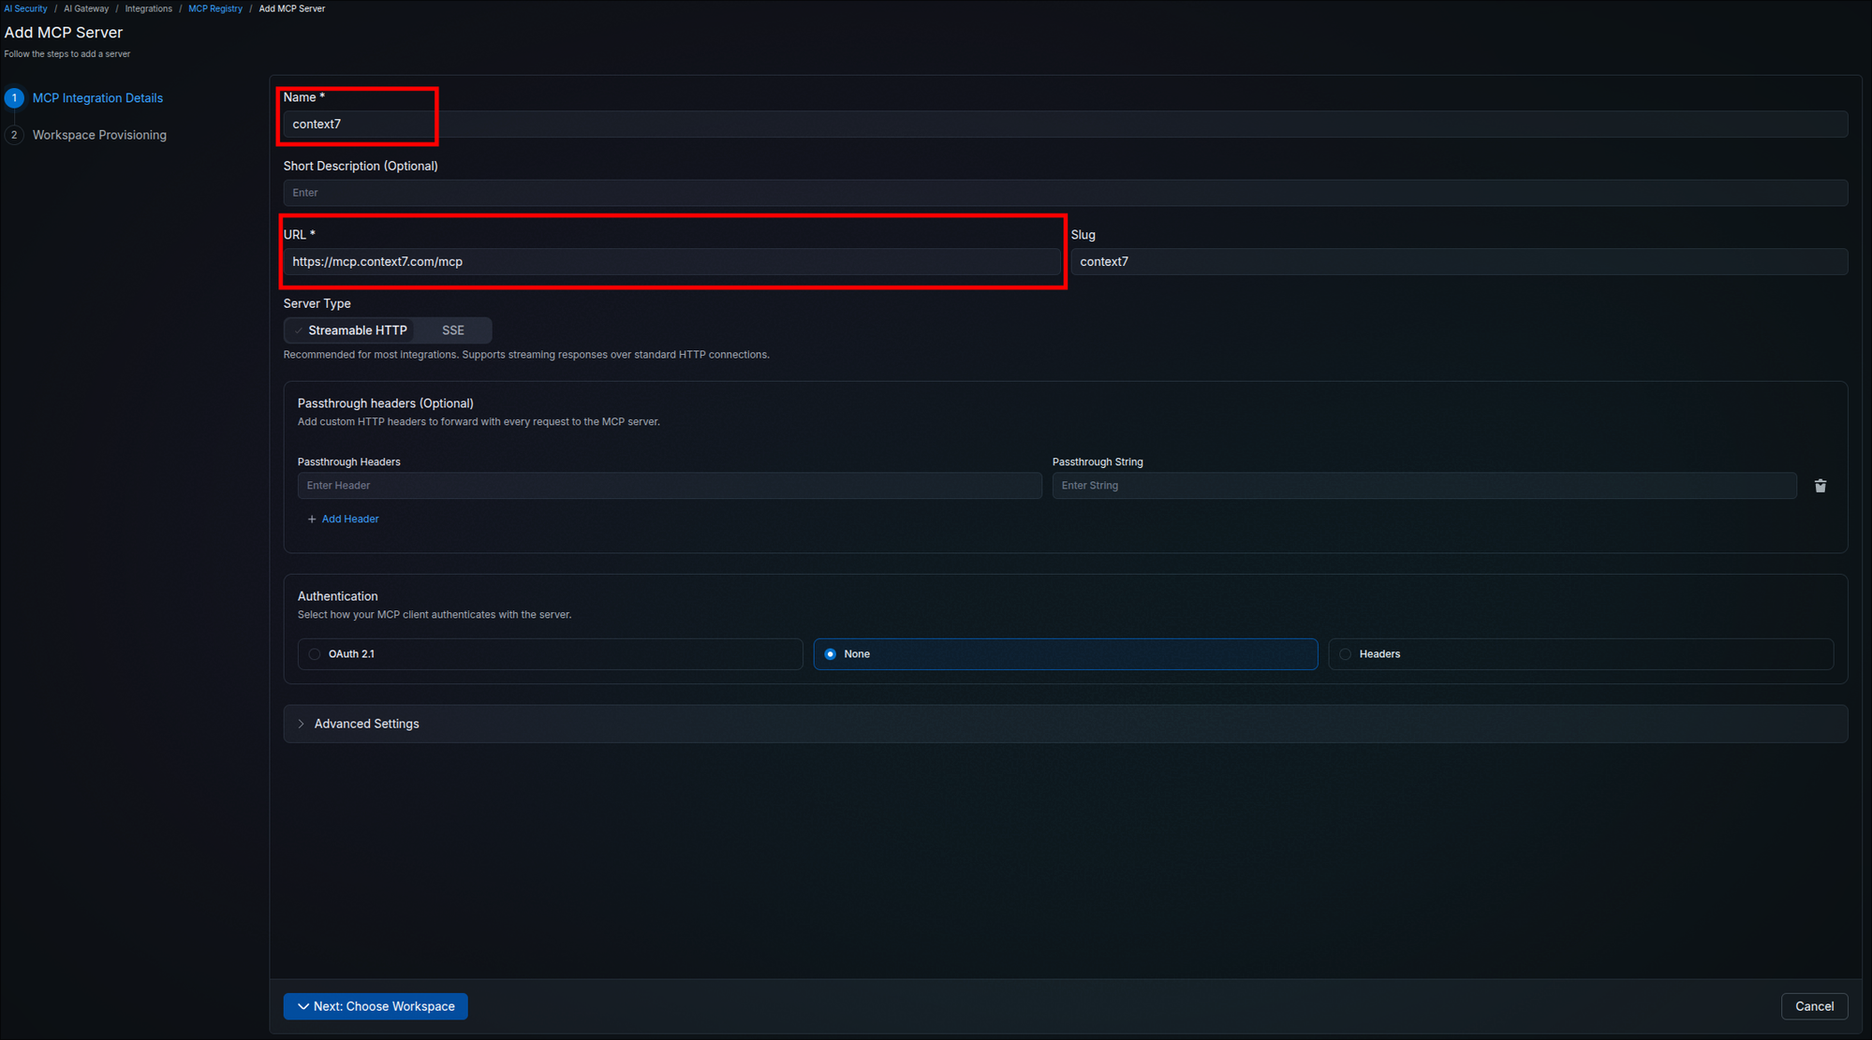1872x1040 pixels.
Task: Click Next: Choose Workspace button
Action: tap(376, 1006)
